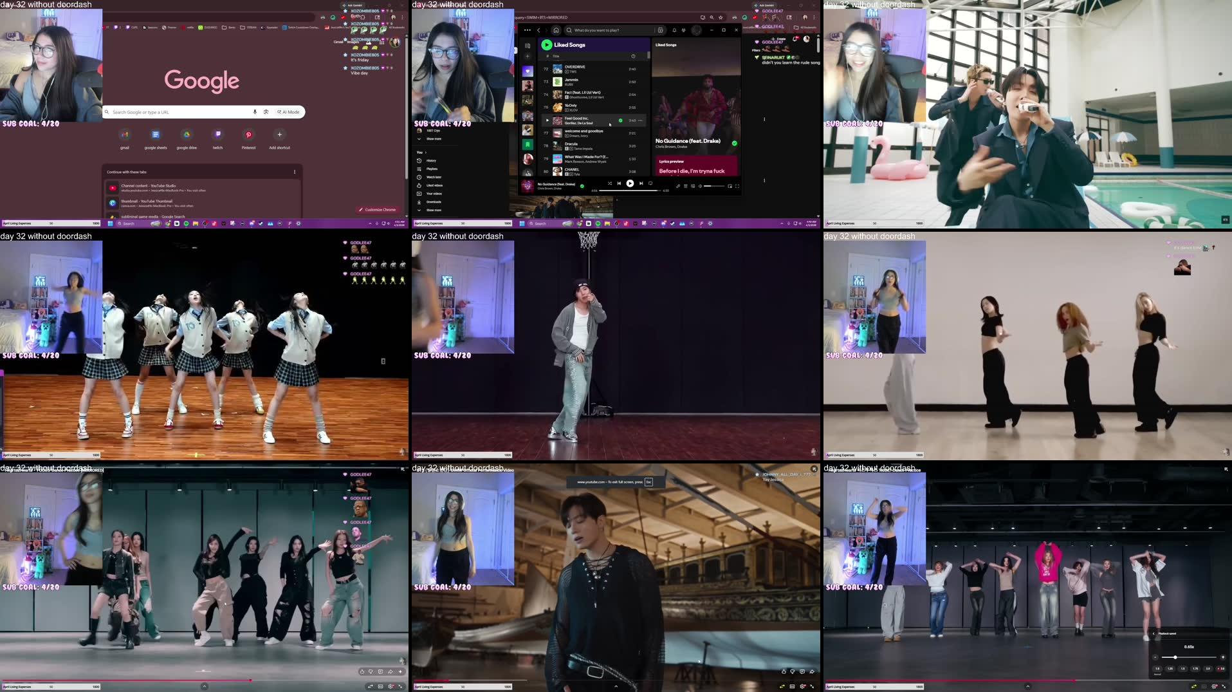The height and width of the screenshot is (692, 1232).
Task: Select History in the YouTube sidebar
Action: point(430,161)
